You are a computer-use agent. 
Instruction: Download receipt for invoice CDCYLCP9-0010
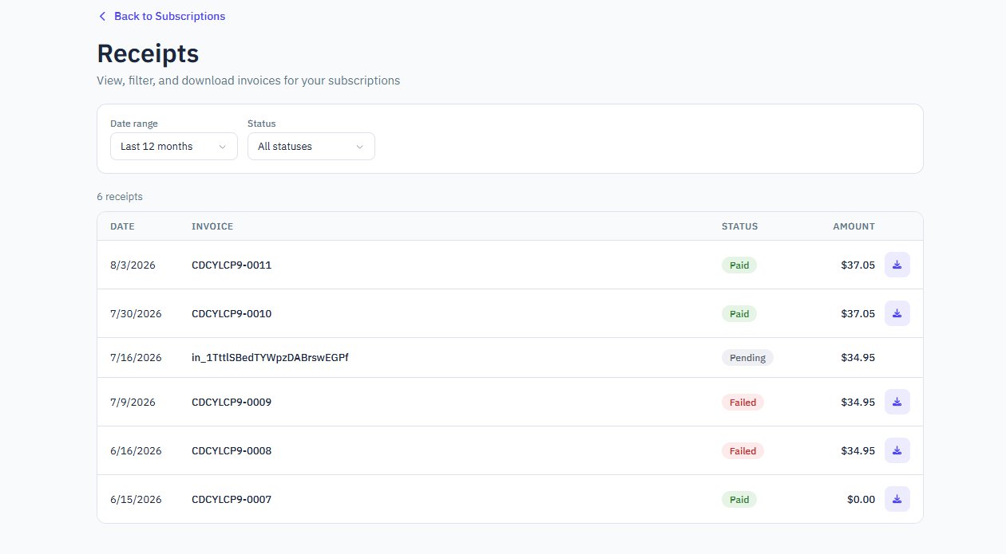[897, 313]
